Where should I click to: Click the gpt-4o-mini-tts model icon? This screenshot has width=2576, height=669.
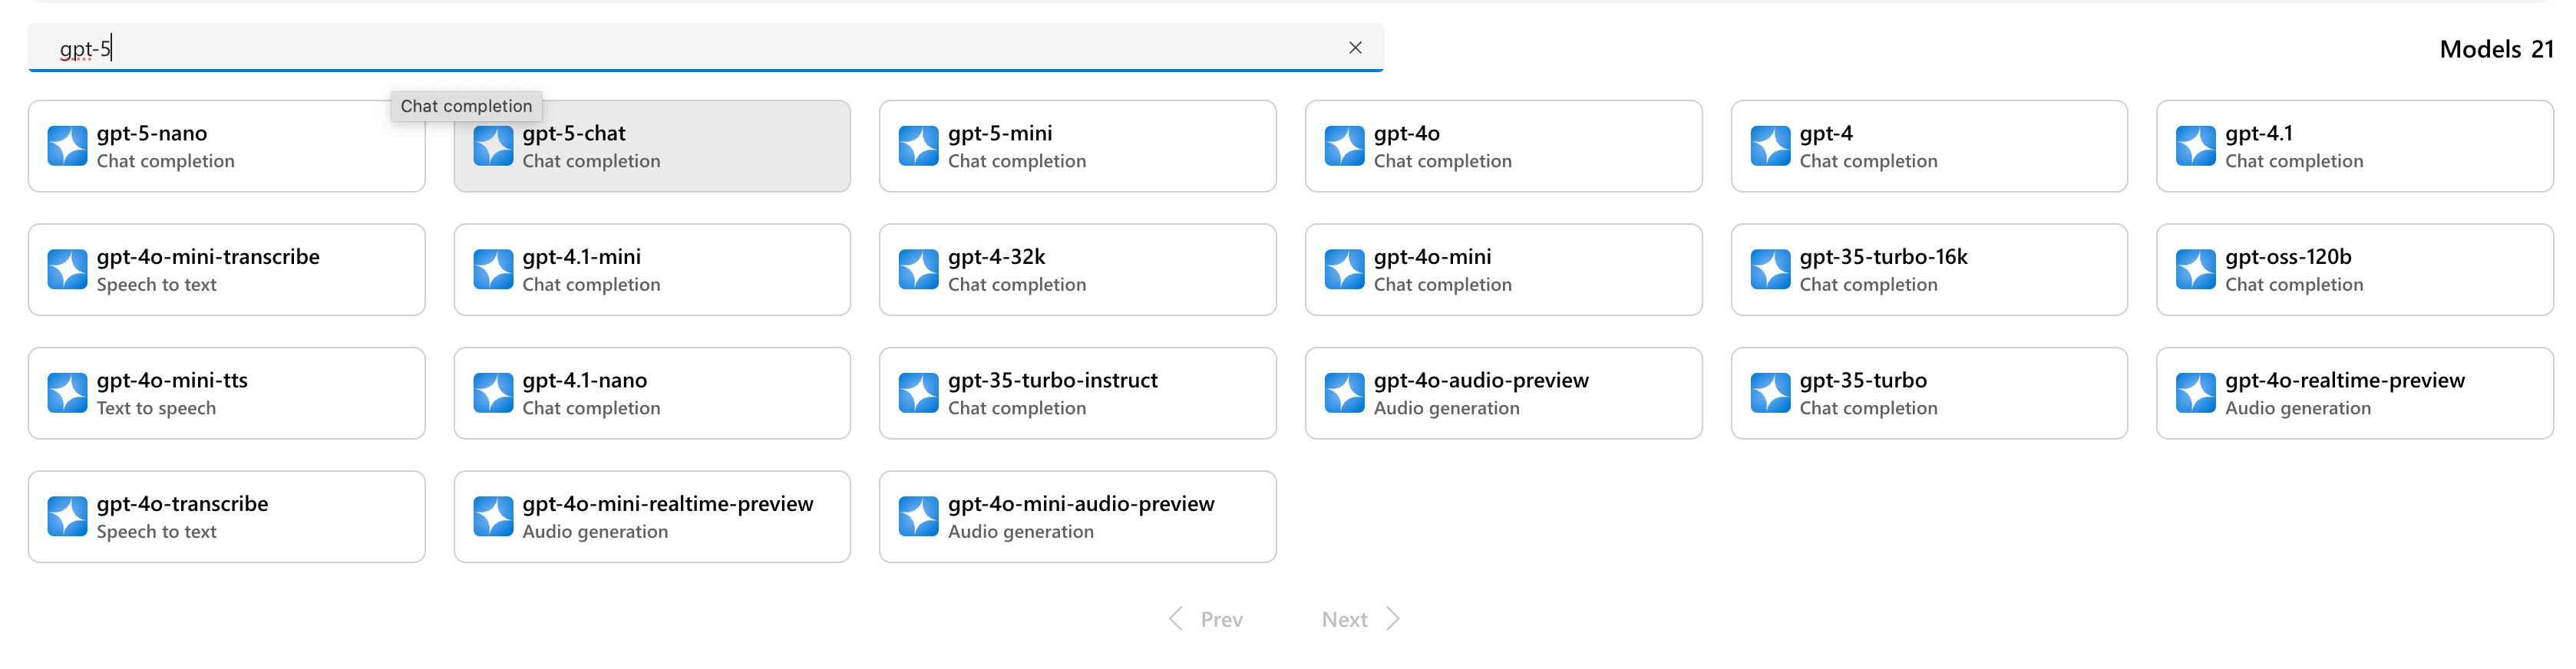tap(68, 393)
